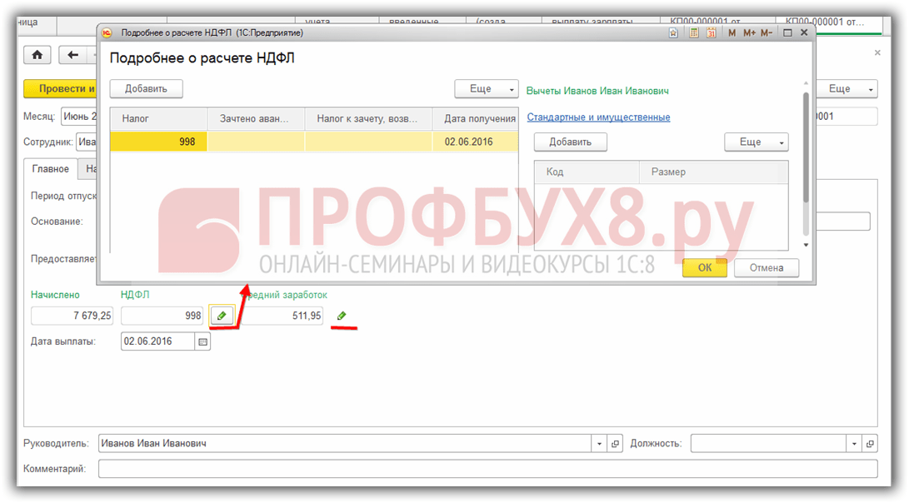Click the Налог column header
The width and height of the screenshot is (909, 503).
coord(159,119)
